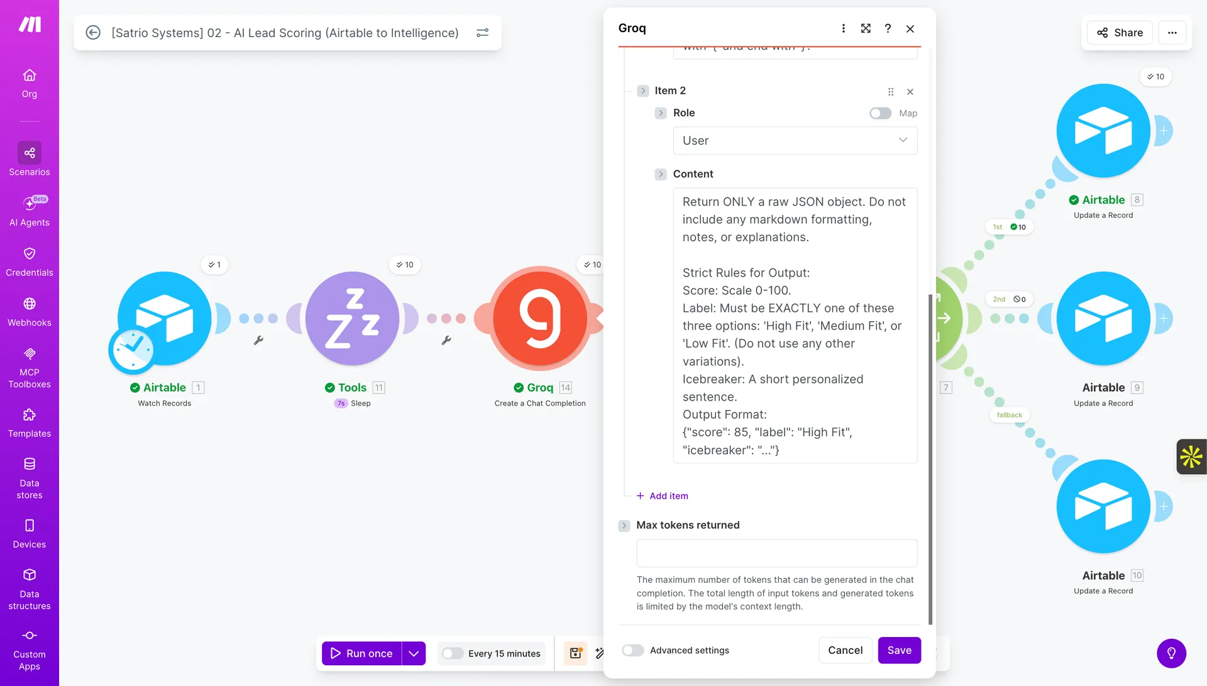The image size is (1207, 686).
Task: Open the scenario notes icon near Run once
Action: coord(575,653)
